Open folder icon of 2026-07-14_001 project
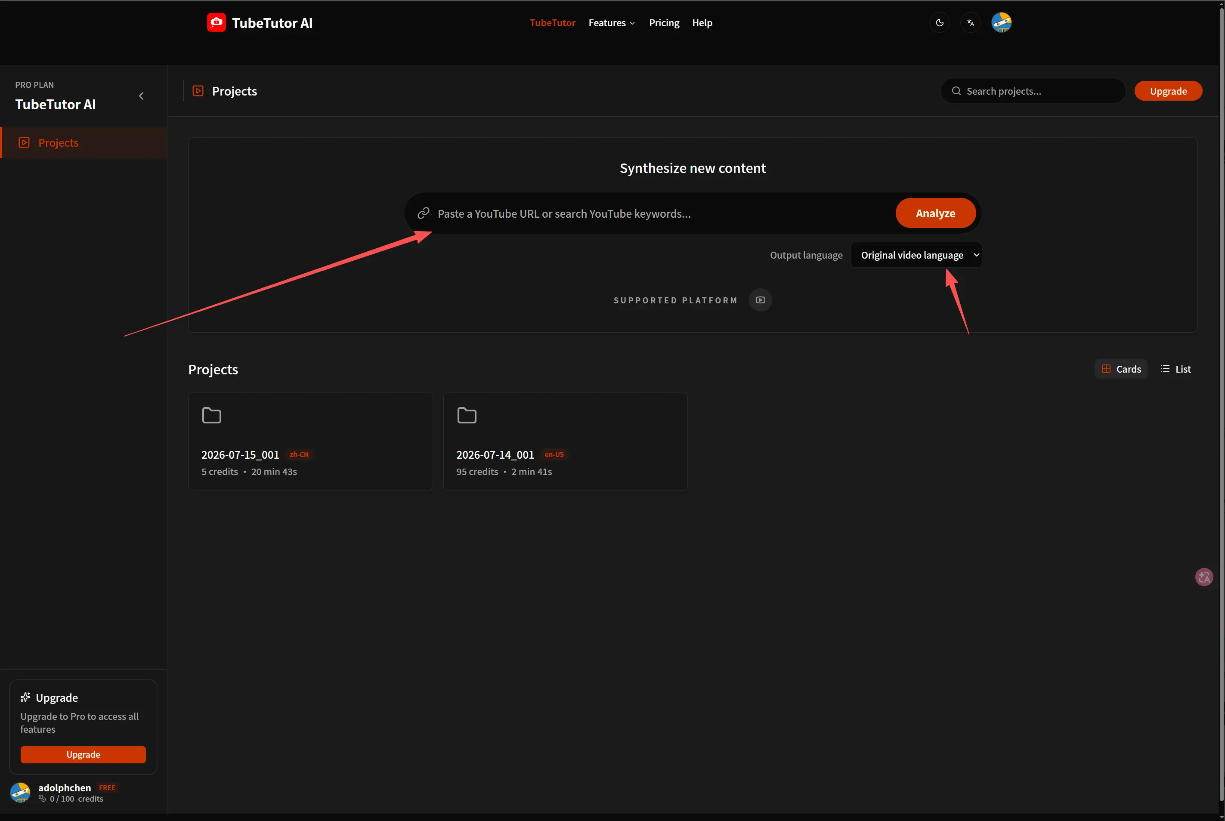The height and width of the screenshot is (821, 1225). 467,415
